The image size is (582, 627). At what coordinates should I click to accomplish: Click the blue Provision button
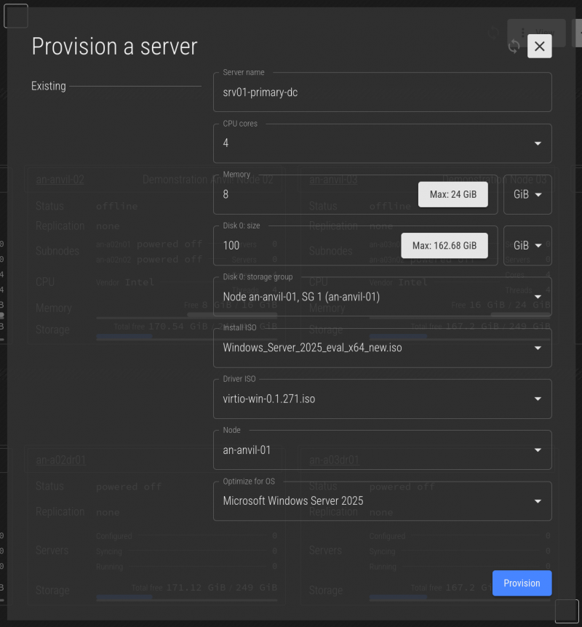pyautogui.click(x=522, y=583)
